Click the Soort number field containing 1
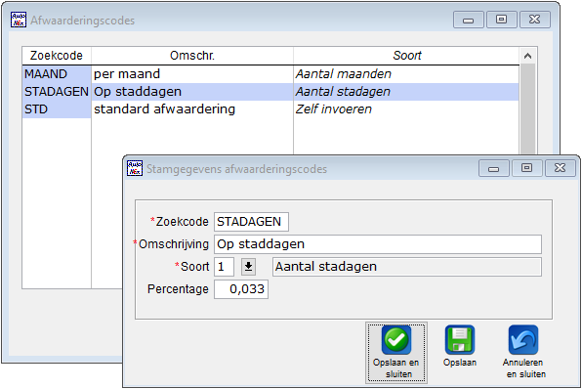This screenshot has height=389, width=582. [x=224, y=267]
